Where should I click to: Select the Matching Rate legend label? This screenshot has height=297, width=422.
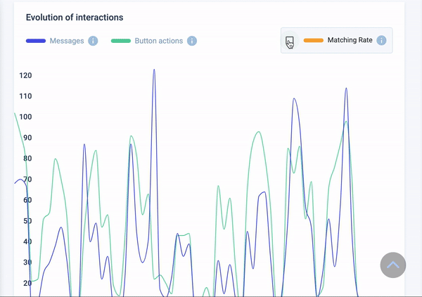350,40
